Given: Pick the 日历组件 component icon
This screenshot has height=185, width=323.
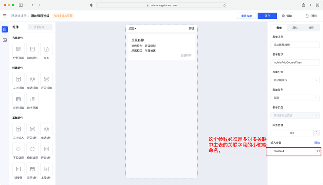Looking at the screenshot, I should [x=32, y=169].
